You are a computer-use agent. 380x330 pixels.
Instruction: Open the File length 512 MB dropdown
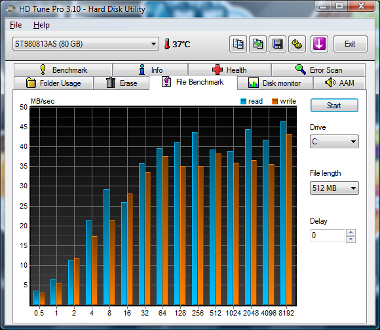coord(334,188)
